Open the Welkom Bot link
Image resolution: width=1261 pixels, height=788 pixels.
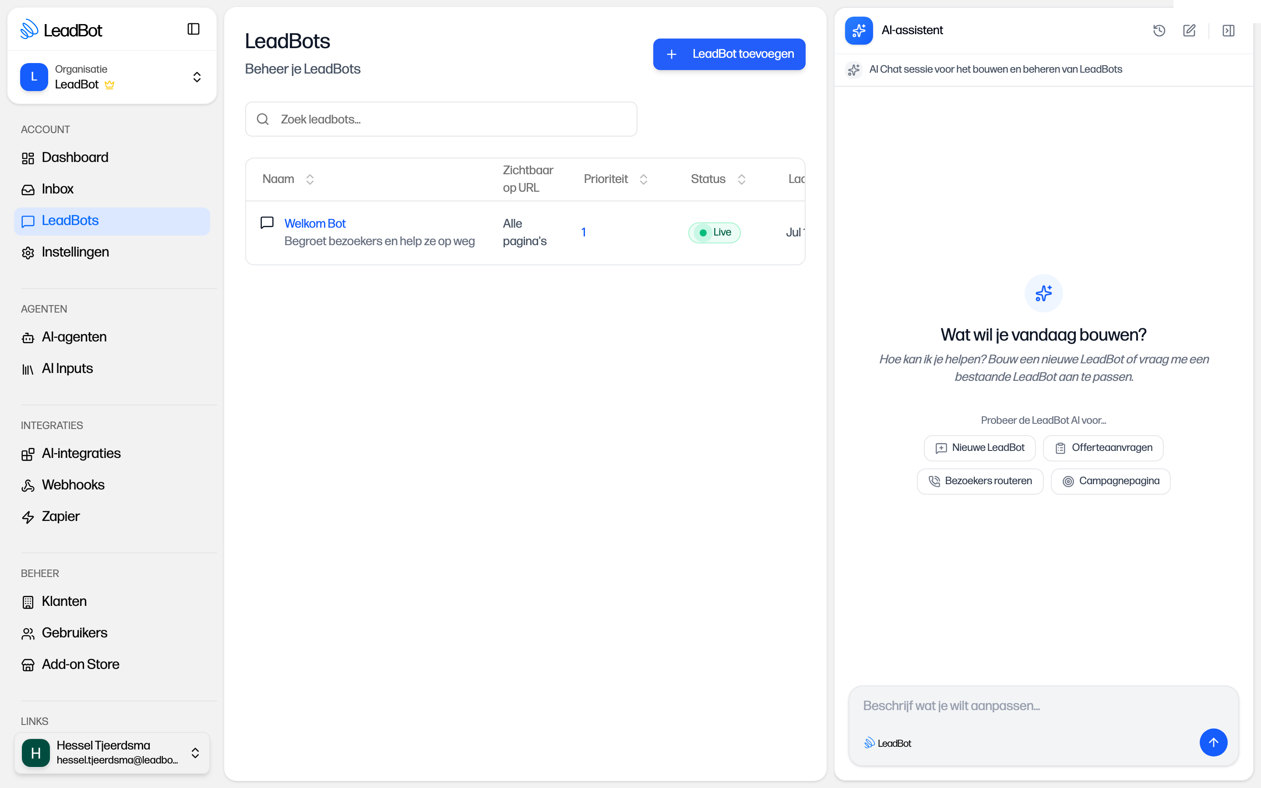pos(315,224)
